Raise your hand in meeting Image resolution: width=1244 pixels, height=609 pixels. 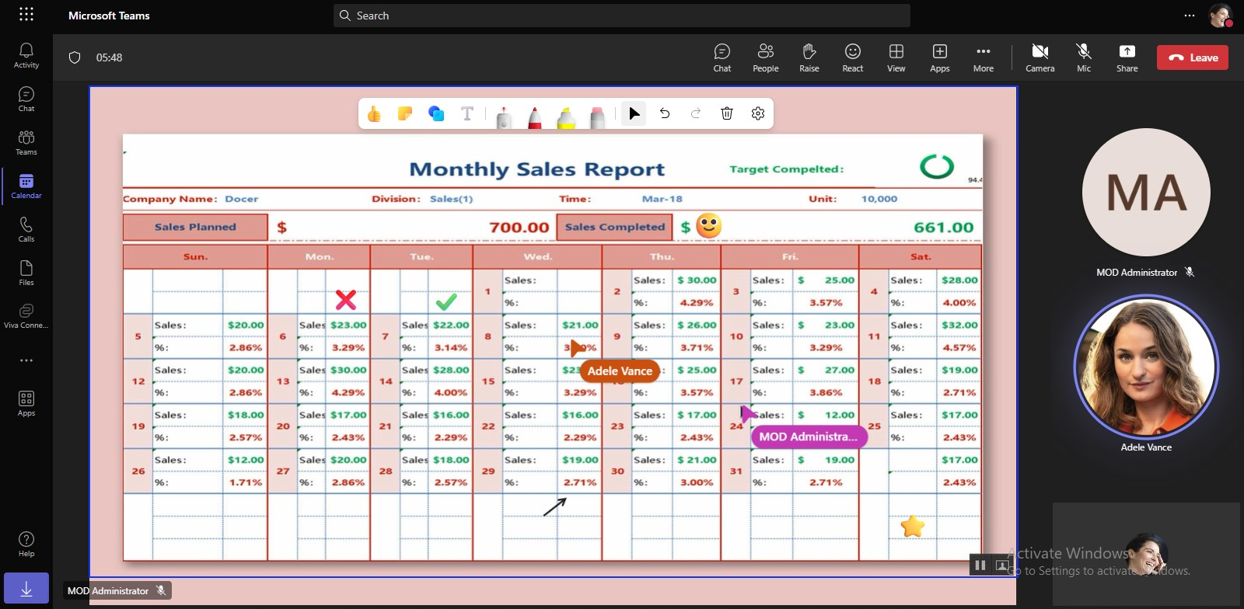click(809, 57)
